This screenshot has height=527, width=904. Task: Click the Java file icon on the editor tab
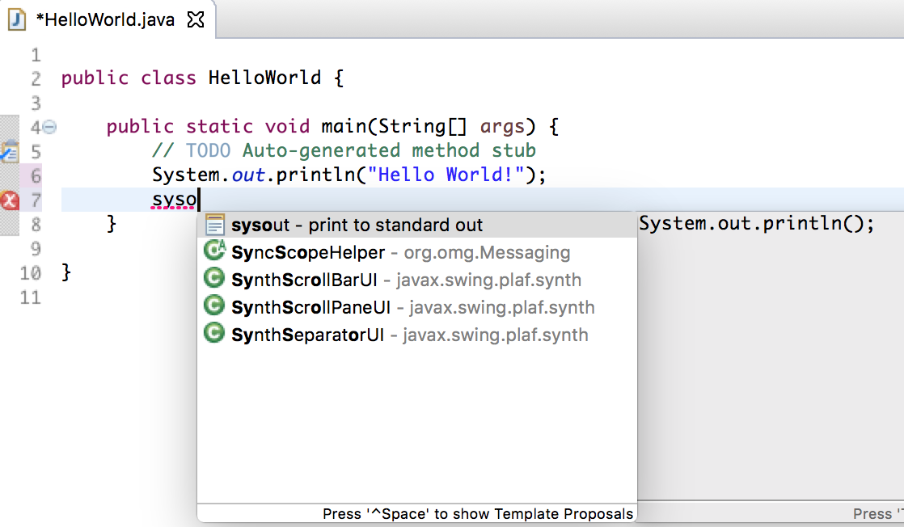[x=16, y=19]
